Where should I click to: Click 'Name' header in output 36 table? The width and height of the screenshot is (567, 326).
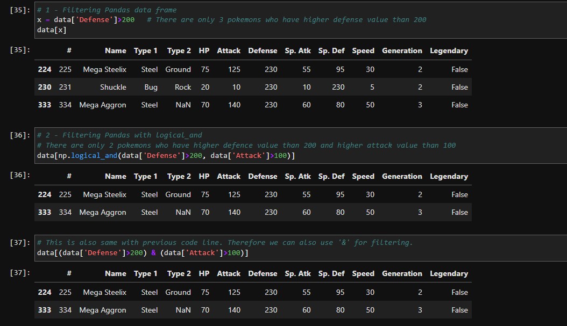[115, 177]
